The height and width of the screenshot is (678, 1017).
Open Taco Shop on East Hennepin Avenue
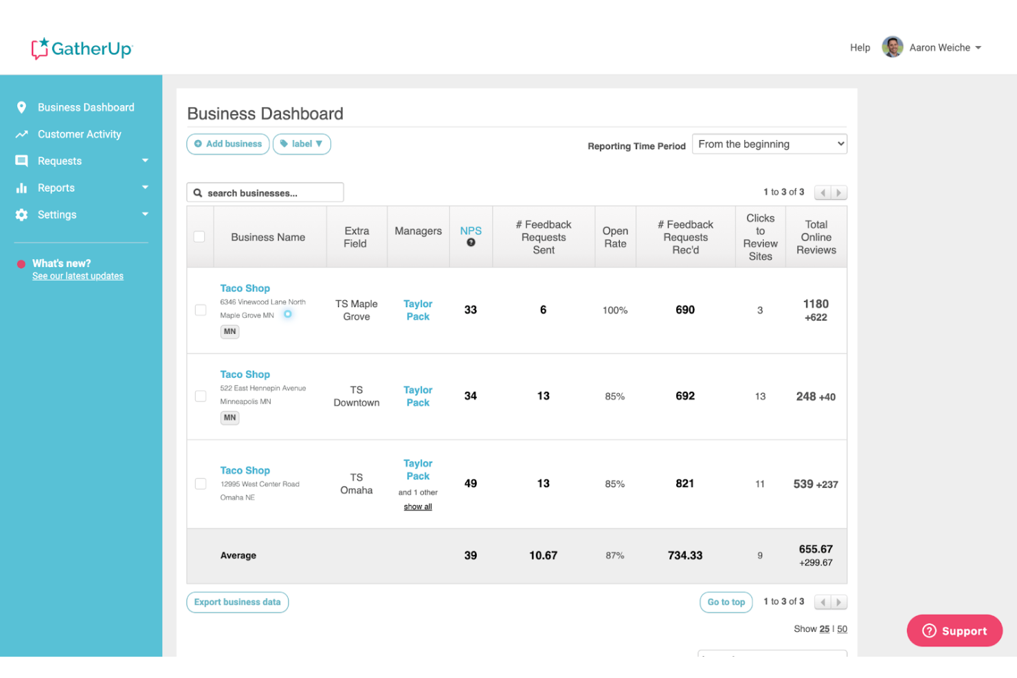pyautogui.click(x=245, y=374)
